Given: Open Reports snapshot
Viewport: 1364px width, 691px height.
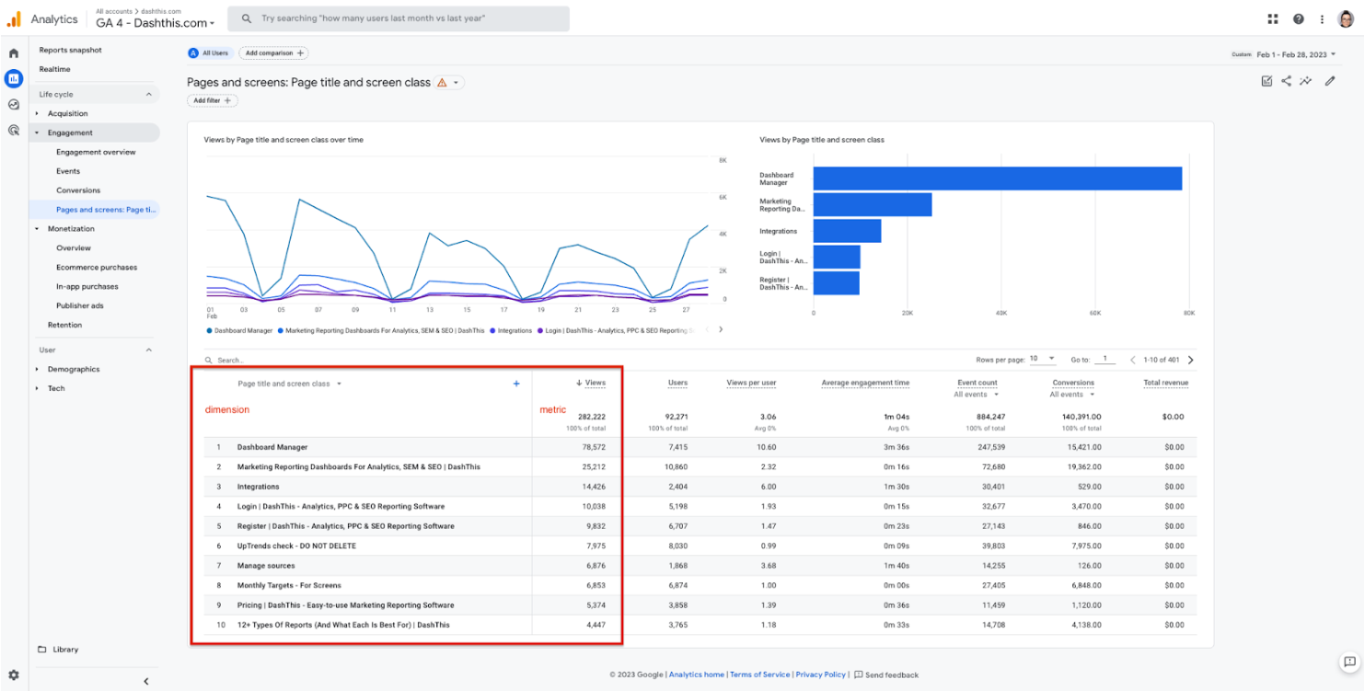Looking at the screenshot, I should (70, 51).
